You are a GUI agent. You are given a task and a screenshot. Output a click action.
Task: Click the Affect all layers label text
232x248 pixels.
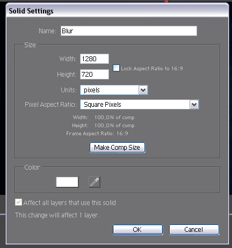point(70,203)
